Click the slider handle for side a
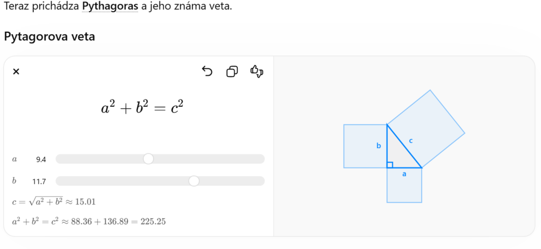This screenshot has width=541, height=249. point(148,159)
